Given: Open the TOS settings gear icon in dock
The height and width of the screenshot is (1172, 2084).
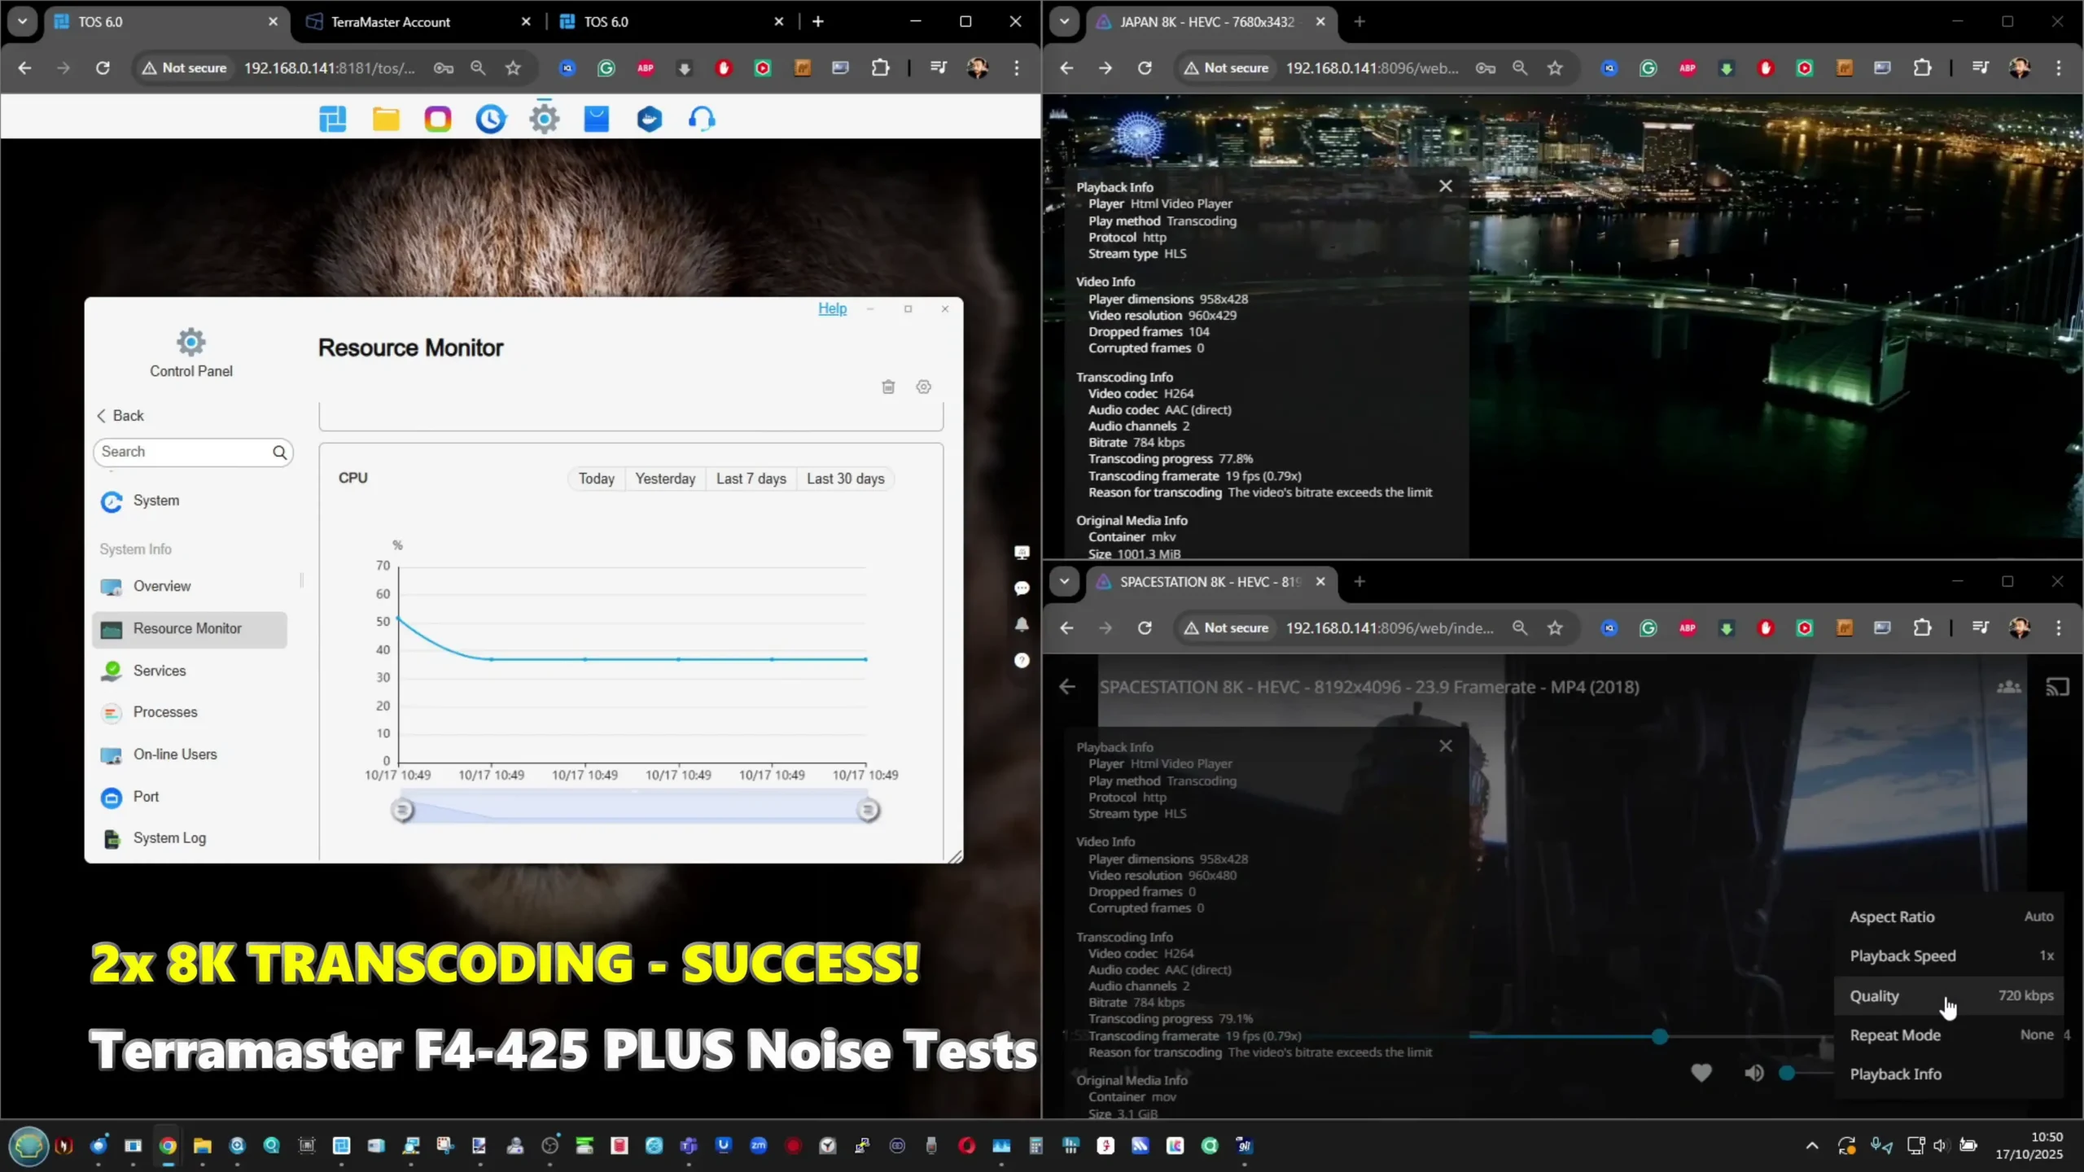Looking at the screenshot, I should [x=544, y=119].
